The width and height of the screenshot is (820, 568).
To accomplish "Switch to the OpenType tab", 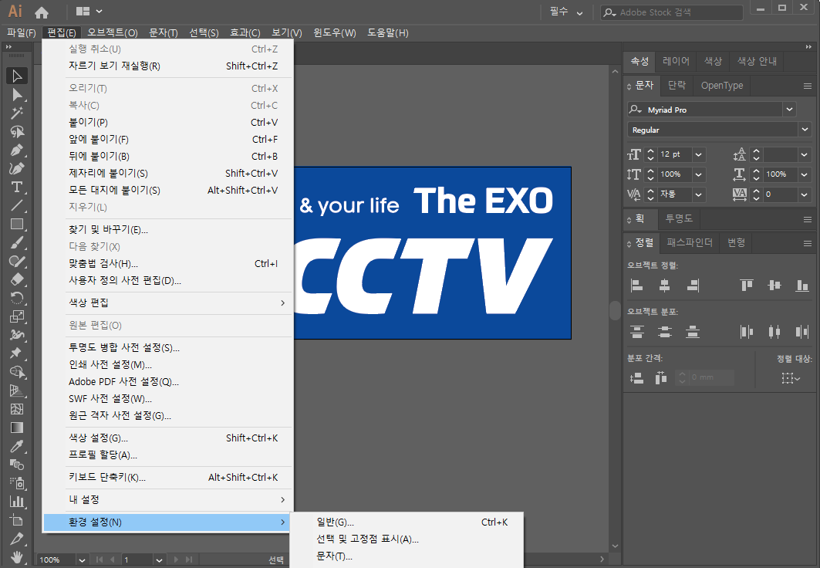I will tap(722, 85).
